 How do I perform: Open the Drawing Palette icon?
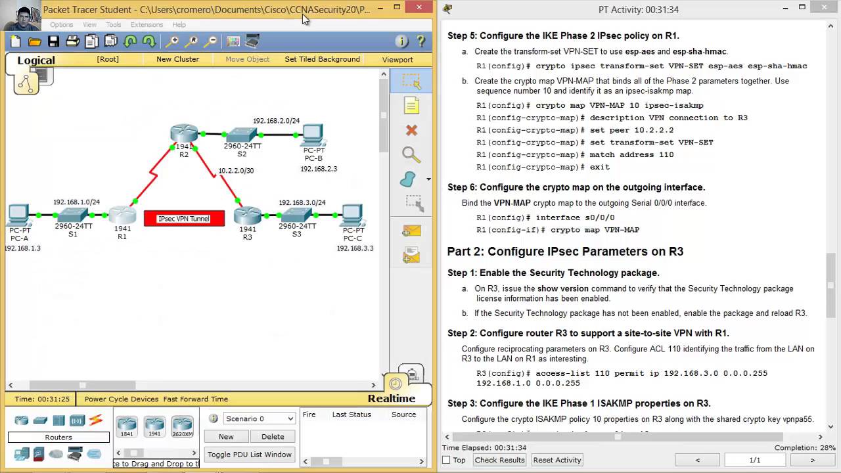point(233,41)
